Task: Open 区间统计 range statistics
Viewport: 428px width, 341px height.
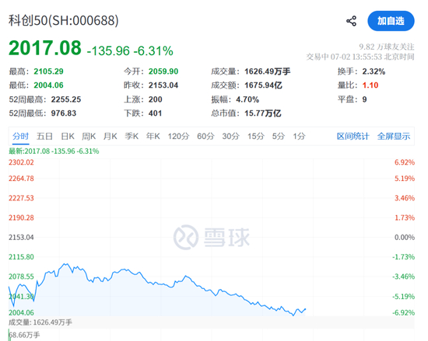Action: click(353, 136)
